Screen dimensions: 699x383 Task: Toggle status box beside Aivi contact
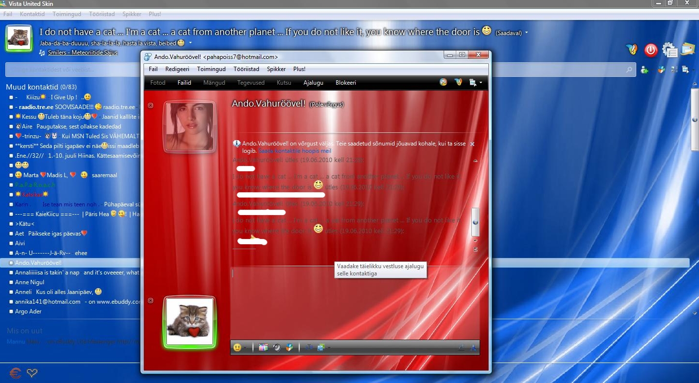[x=11, y=243]
